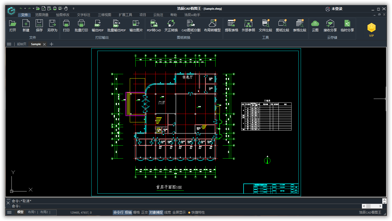Expand the CAD图纸分割 dropdown
392x221 pixels.
tap(191, 33)
